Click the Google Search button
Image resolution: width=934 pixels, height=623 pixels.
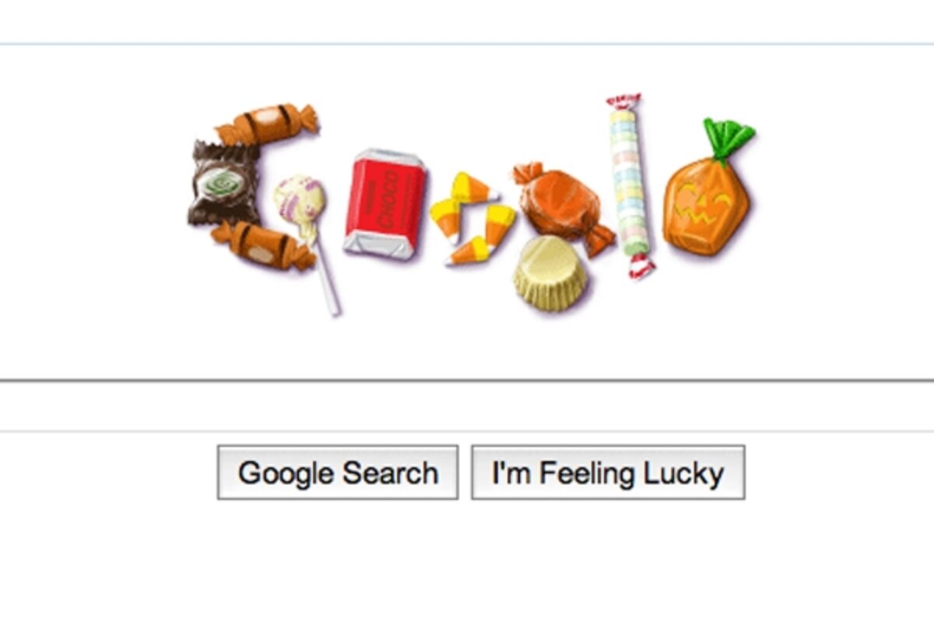337,473
